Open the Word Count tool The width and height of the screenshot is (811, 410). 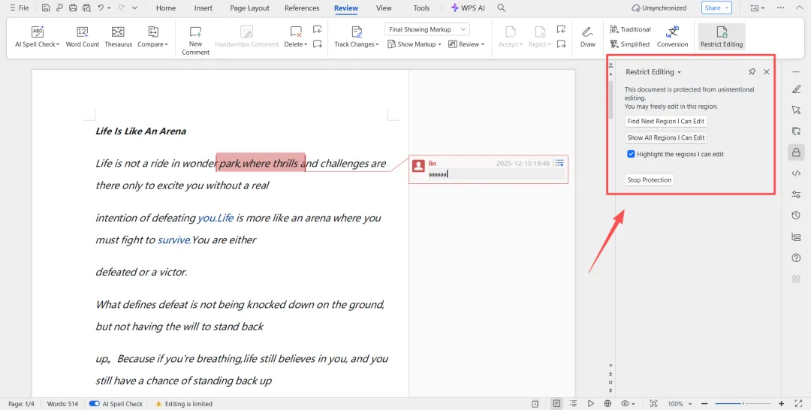coord(83,38)
